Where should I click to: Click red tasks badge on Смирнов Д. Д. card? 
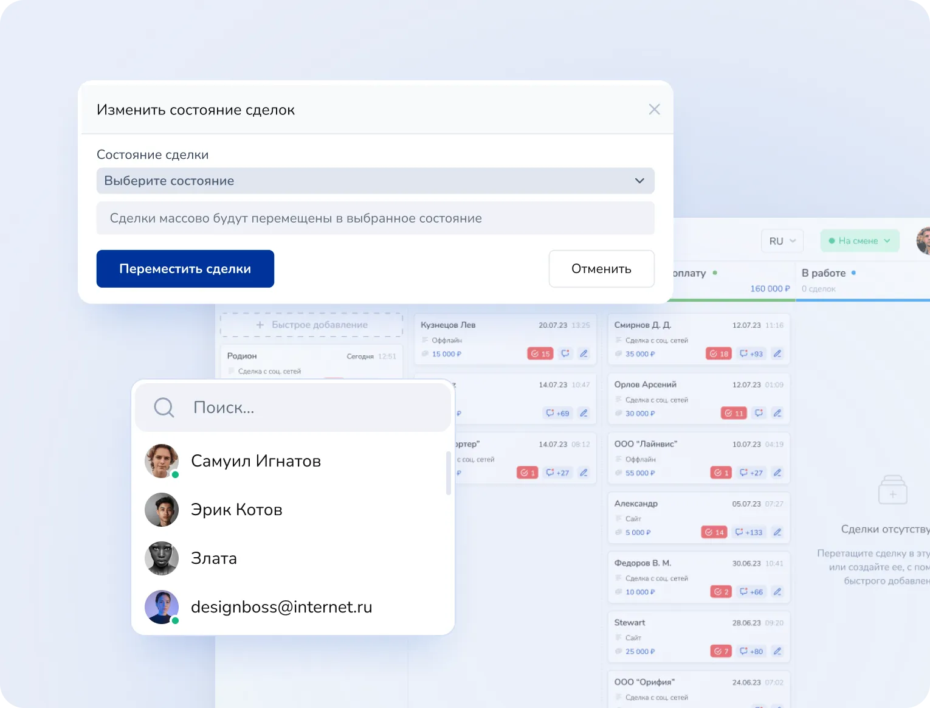718,354
